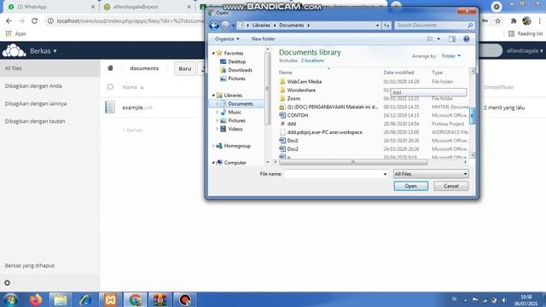Expand the Music library node
Viewport: 546px width, 307px height.
pos(217,112)
